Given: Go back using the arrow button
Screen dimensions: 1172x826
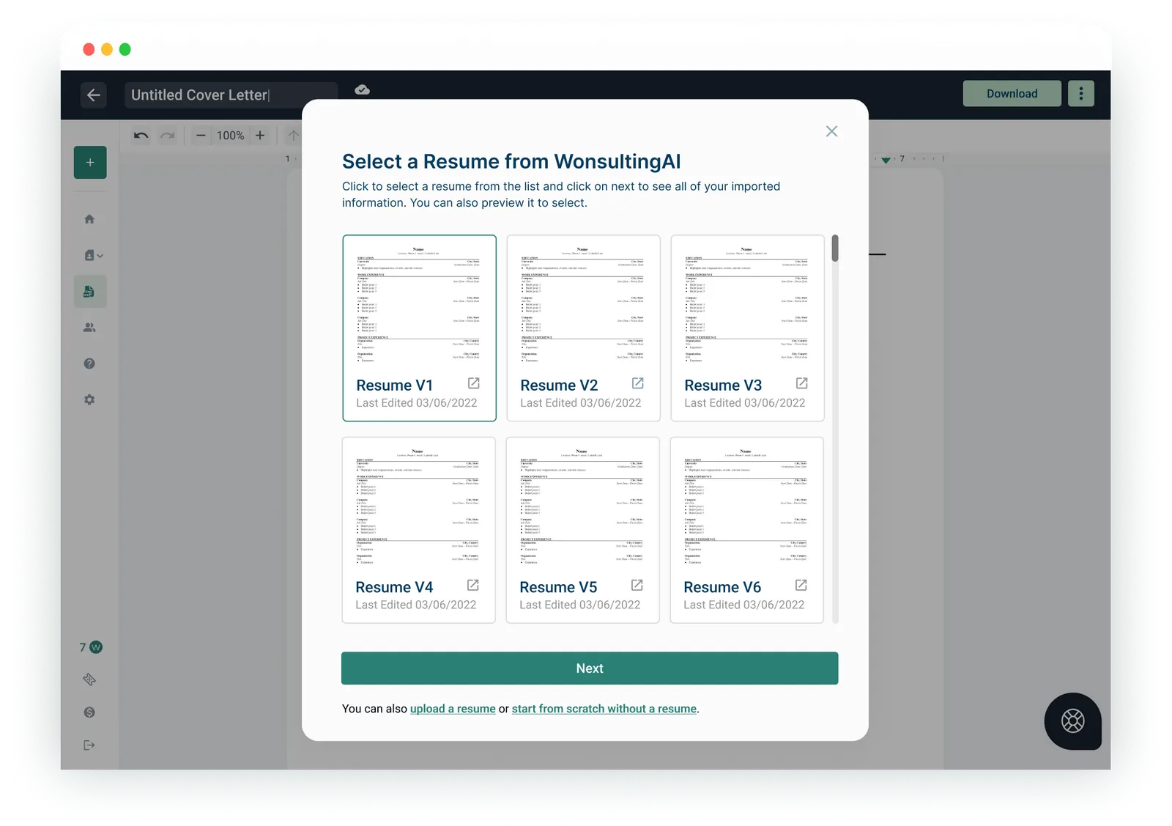Looking at the screenshot, I should [x=93, y=95].
